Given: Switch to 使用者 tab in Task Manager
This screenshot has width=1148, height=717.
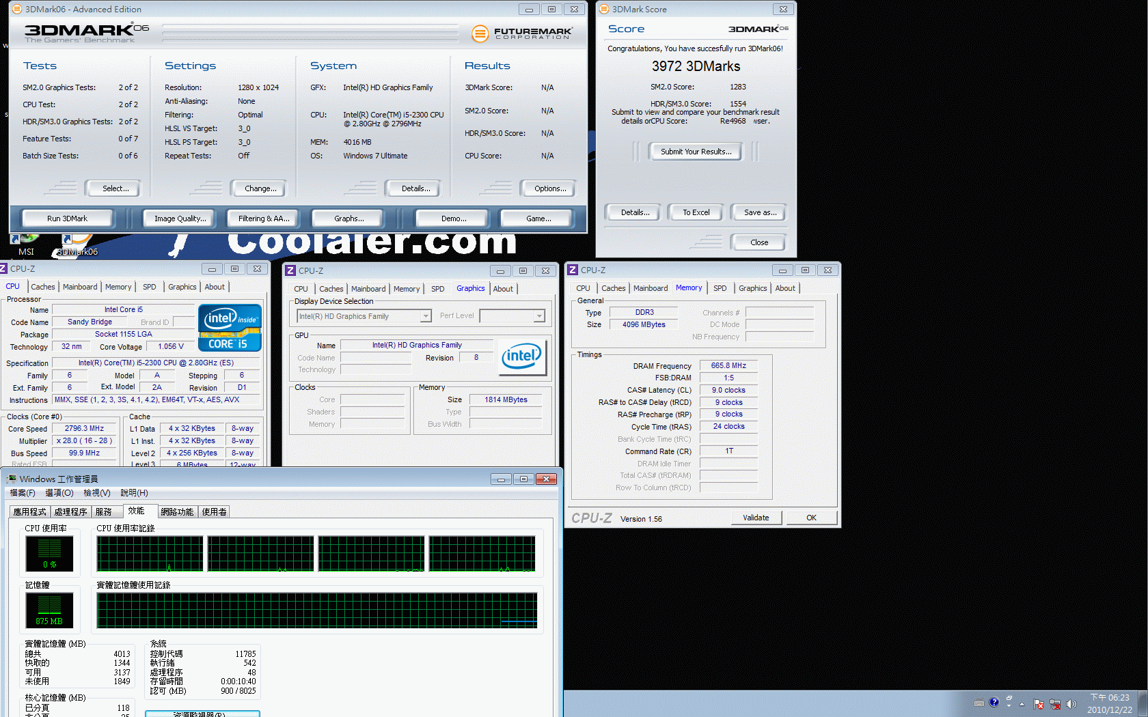Looking at the screenshot, I should pos(215,511).
